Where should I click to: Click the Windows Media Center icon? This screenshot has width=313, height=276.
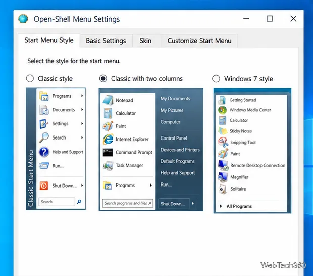pyautogui.click(x=222, y=110)
